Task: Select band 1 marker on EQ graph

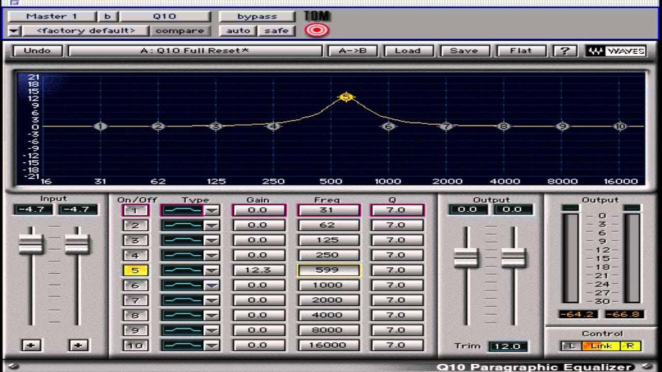Action: click(101, 126)
